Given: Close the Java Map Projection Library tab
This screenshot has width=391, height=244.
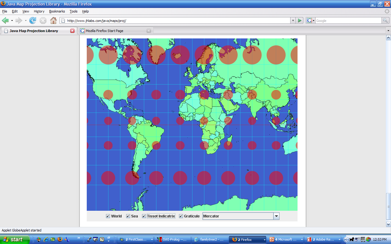Looking at the screenshot, I should coord(72,30).
